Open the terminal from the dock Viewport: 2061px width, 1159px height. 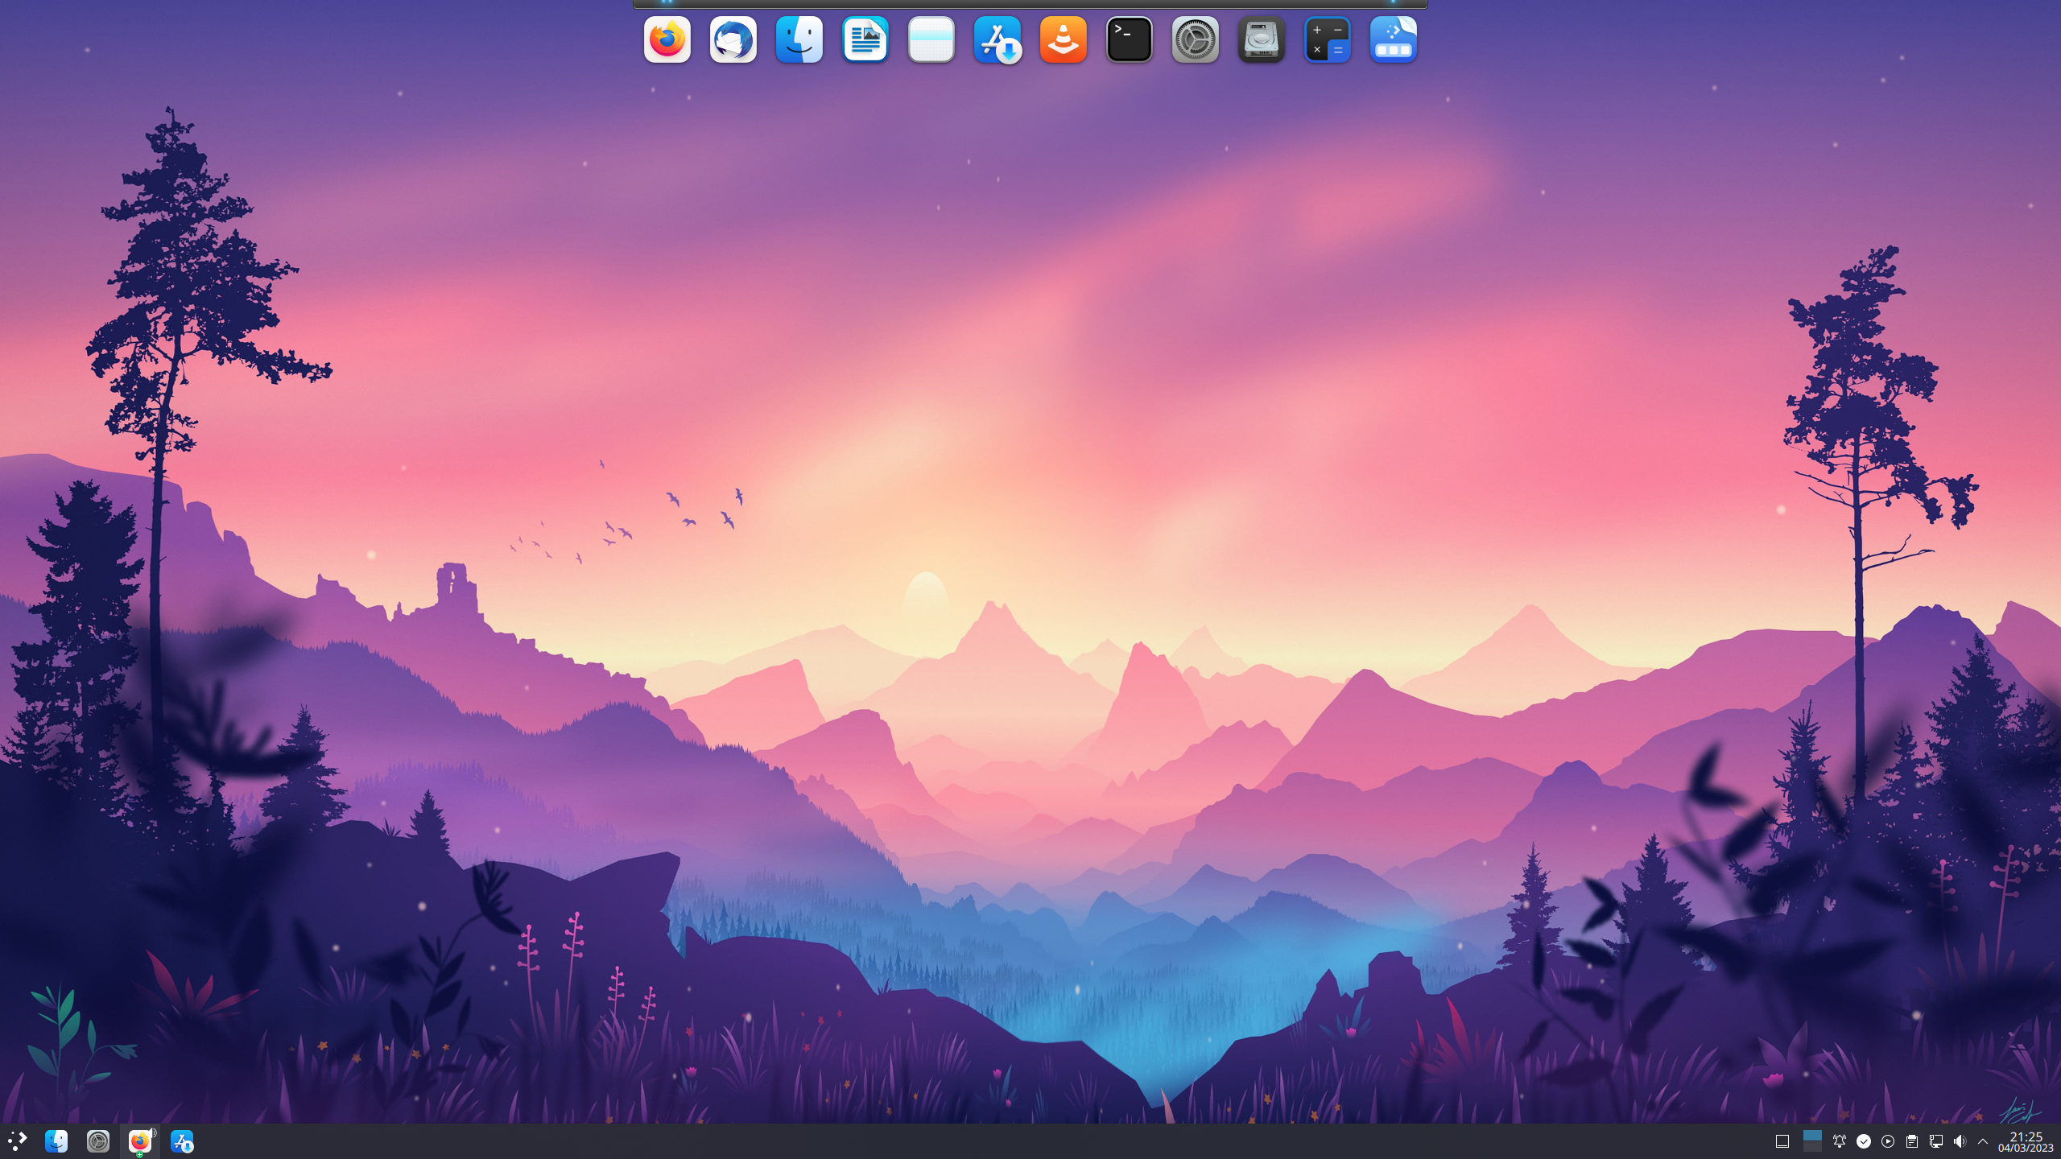coord(1129,39)
